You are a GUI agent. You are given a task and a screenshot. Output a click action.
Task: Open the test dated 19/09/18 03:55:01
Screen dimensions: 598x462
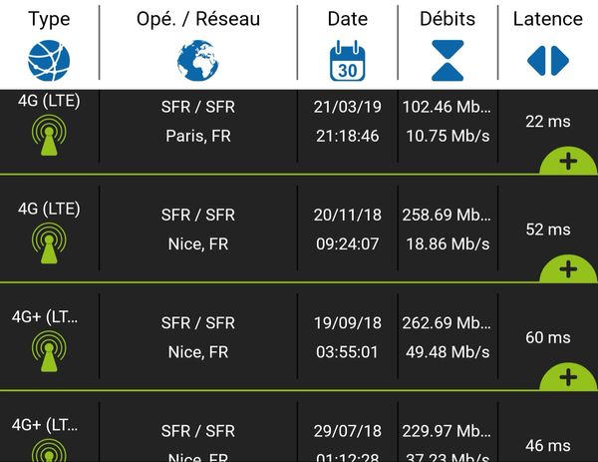pos(347,337)
